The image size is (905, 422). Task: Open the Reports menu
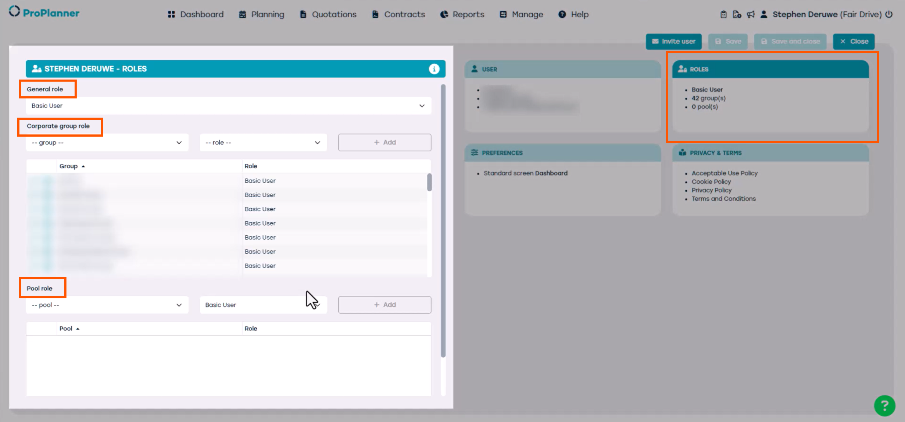[x=462, y=14]
